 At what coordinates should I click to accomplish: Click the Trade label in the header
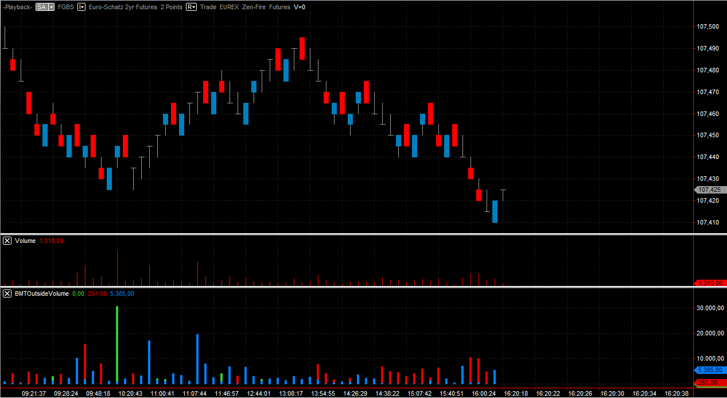coord(208,7)
